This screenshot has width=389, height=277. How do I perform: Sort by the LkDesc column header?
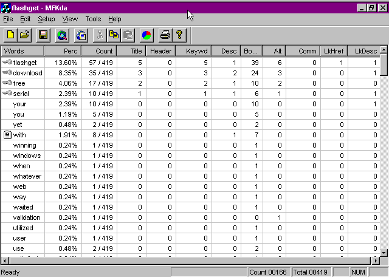coord(363,51)
